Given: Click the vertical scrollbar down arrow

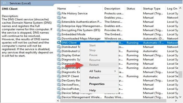Looking at the screenshot, I should pyautogui.click(x=180, y=97).
